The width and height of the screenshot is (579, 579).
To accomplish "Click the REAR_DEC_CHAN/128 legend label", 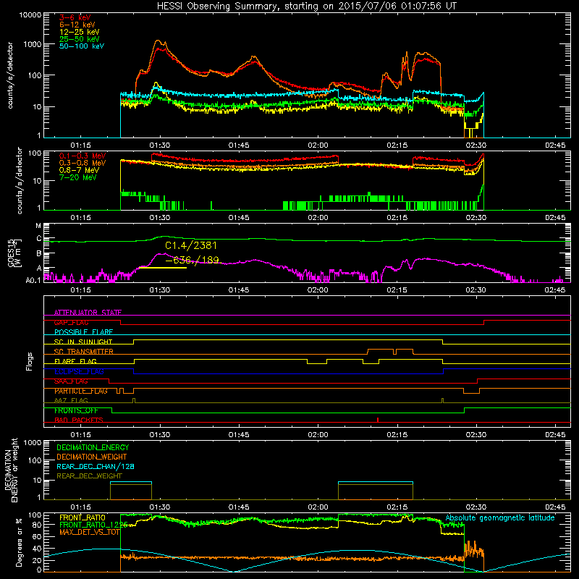I will 96,467.
